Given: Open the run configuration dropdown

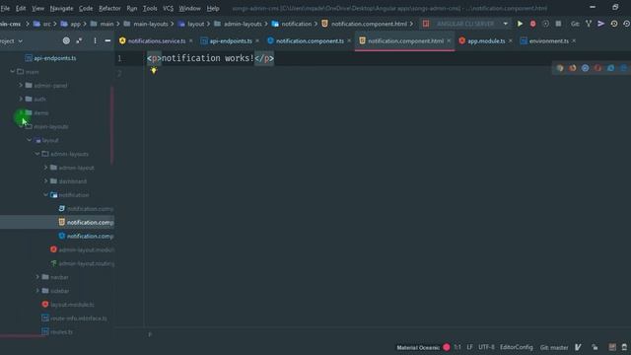Looking at the screenshot, I should tap(506, 24).
